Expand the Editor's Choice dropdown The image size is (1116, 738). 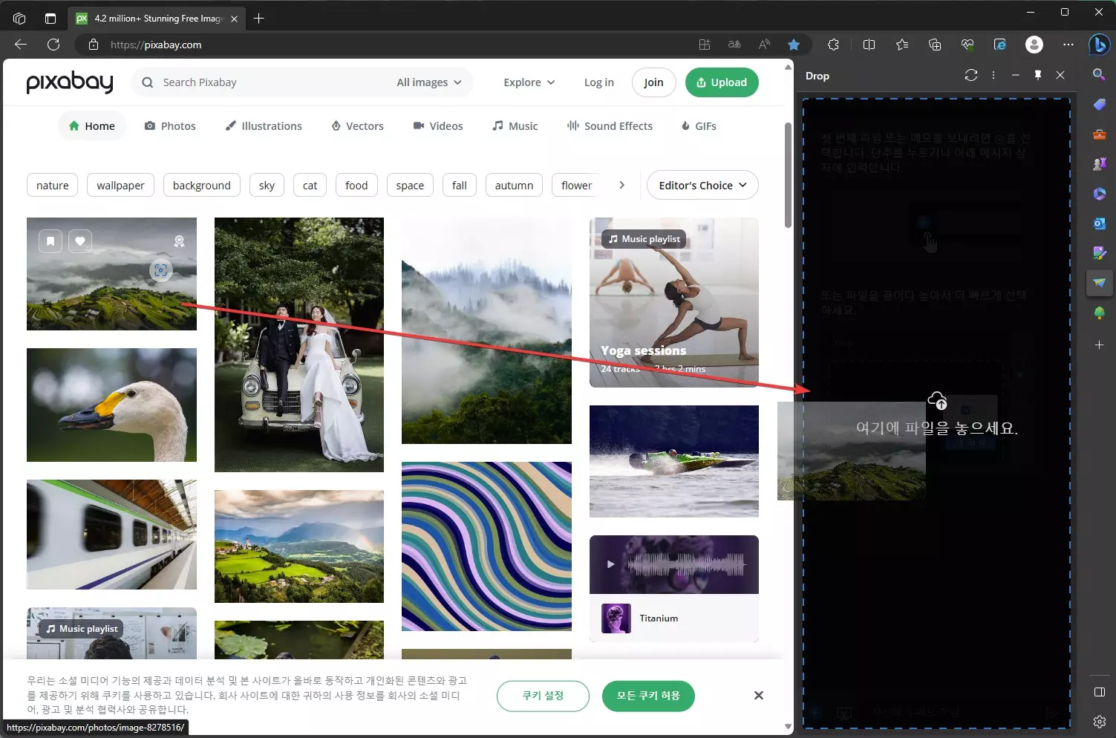(702, 185)
